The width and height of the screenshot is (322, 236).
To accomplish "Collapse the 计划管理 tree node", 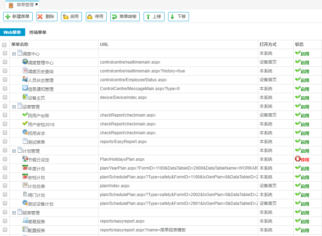I will [14, 151].
